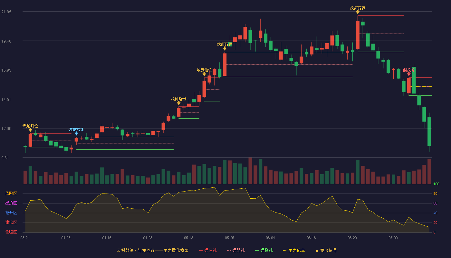This screenshot has height=258, width=451.
Task: Click the 龙登仙位 signal arrow
Action: tap(204, 74)
